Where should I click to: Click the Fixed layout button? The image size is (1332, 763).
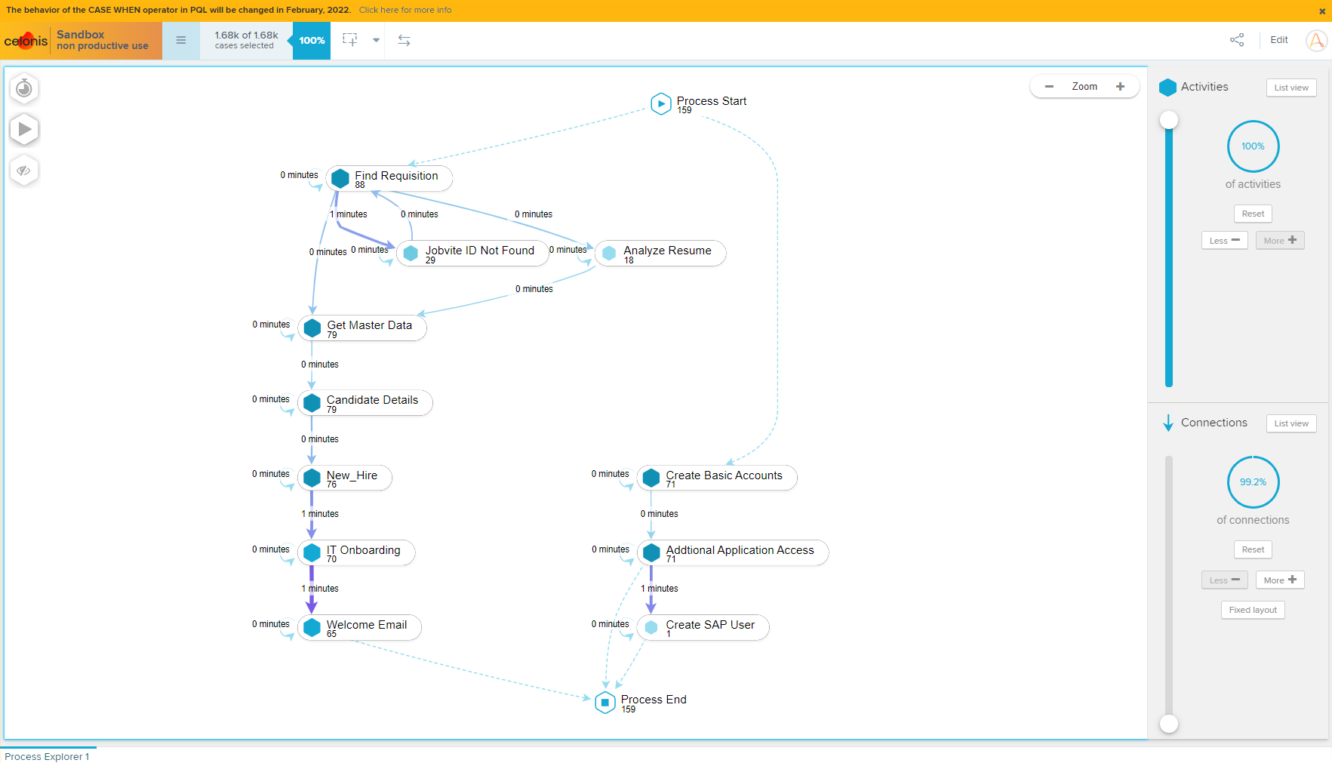tap(1253, 610)
